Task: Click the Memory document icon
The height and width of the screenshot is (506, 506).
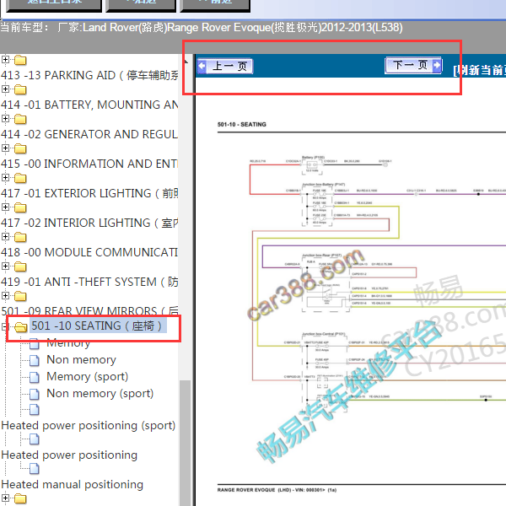Action: 35,344
